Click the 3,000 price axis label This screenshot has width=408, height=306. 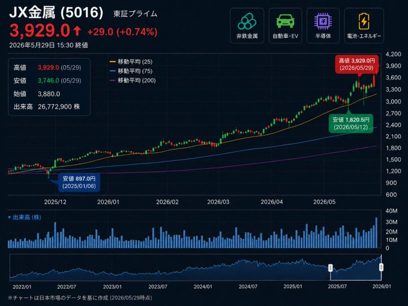pos(393,102)
